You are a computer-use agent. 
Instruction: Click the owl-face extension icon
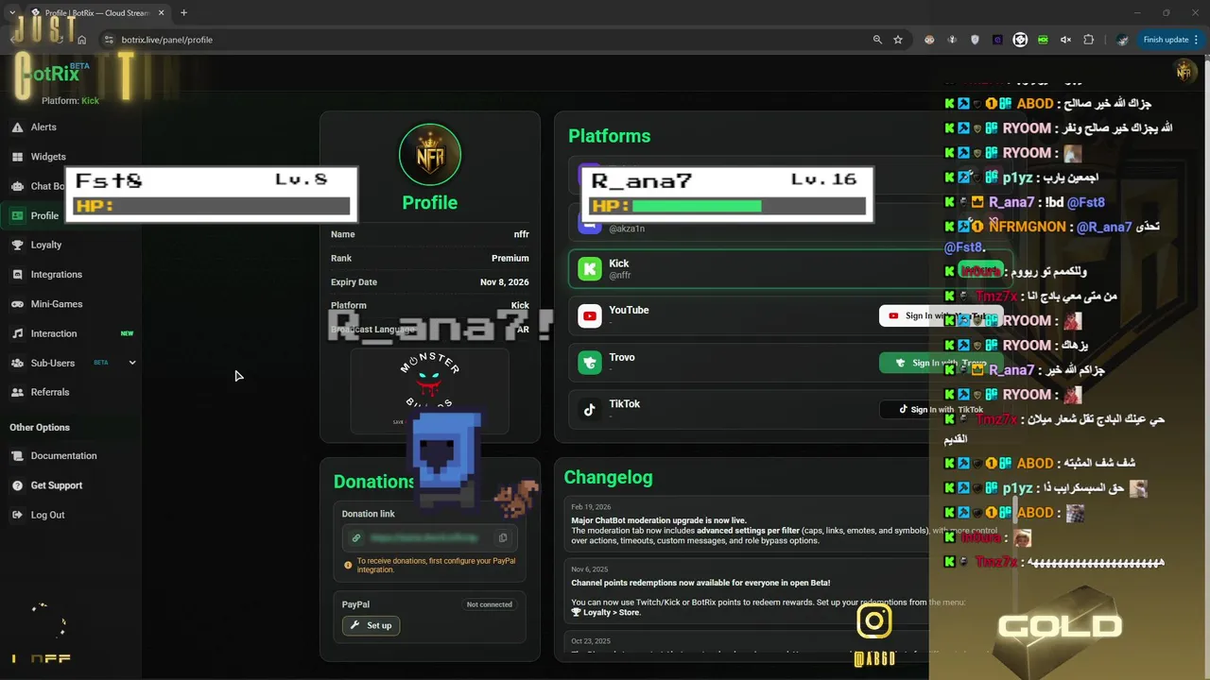tap(929, 40)
